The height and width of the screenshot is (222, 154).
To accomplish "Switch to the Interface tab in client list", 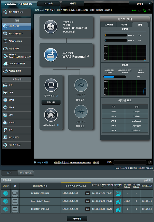I will click(x=26, y=173).
